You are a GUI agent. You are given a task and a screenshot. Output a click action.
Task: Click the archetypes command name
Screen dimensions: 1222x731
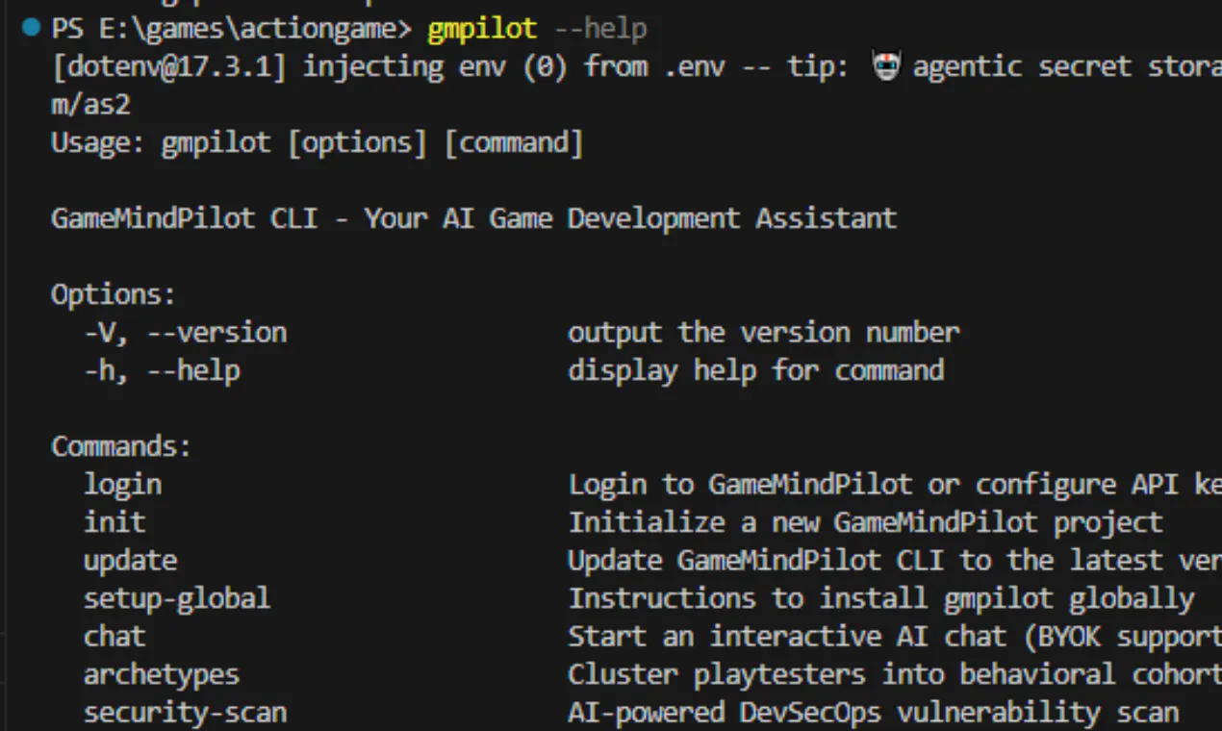pyautogui.click(x=162, y=674)
